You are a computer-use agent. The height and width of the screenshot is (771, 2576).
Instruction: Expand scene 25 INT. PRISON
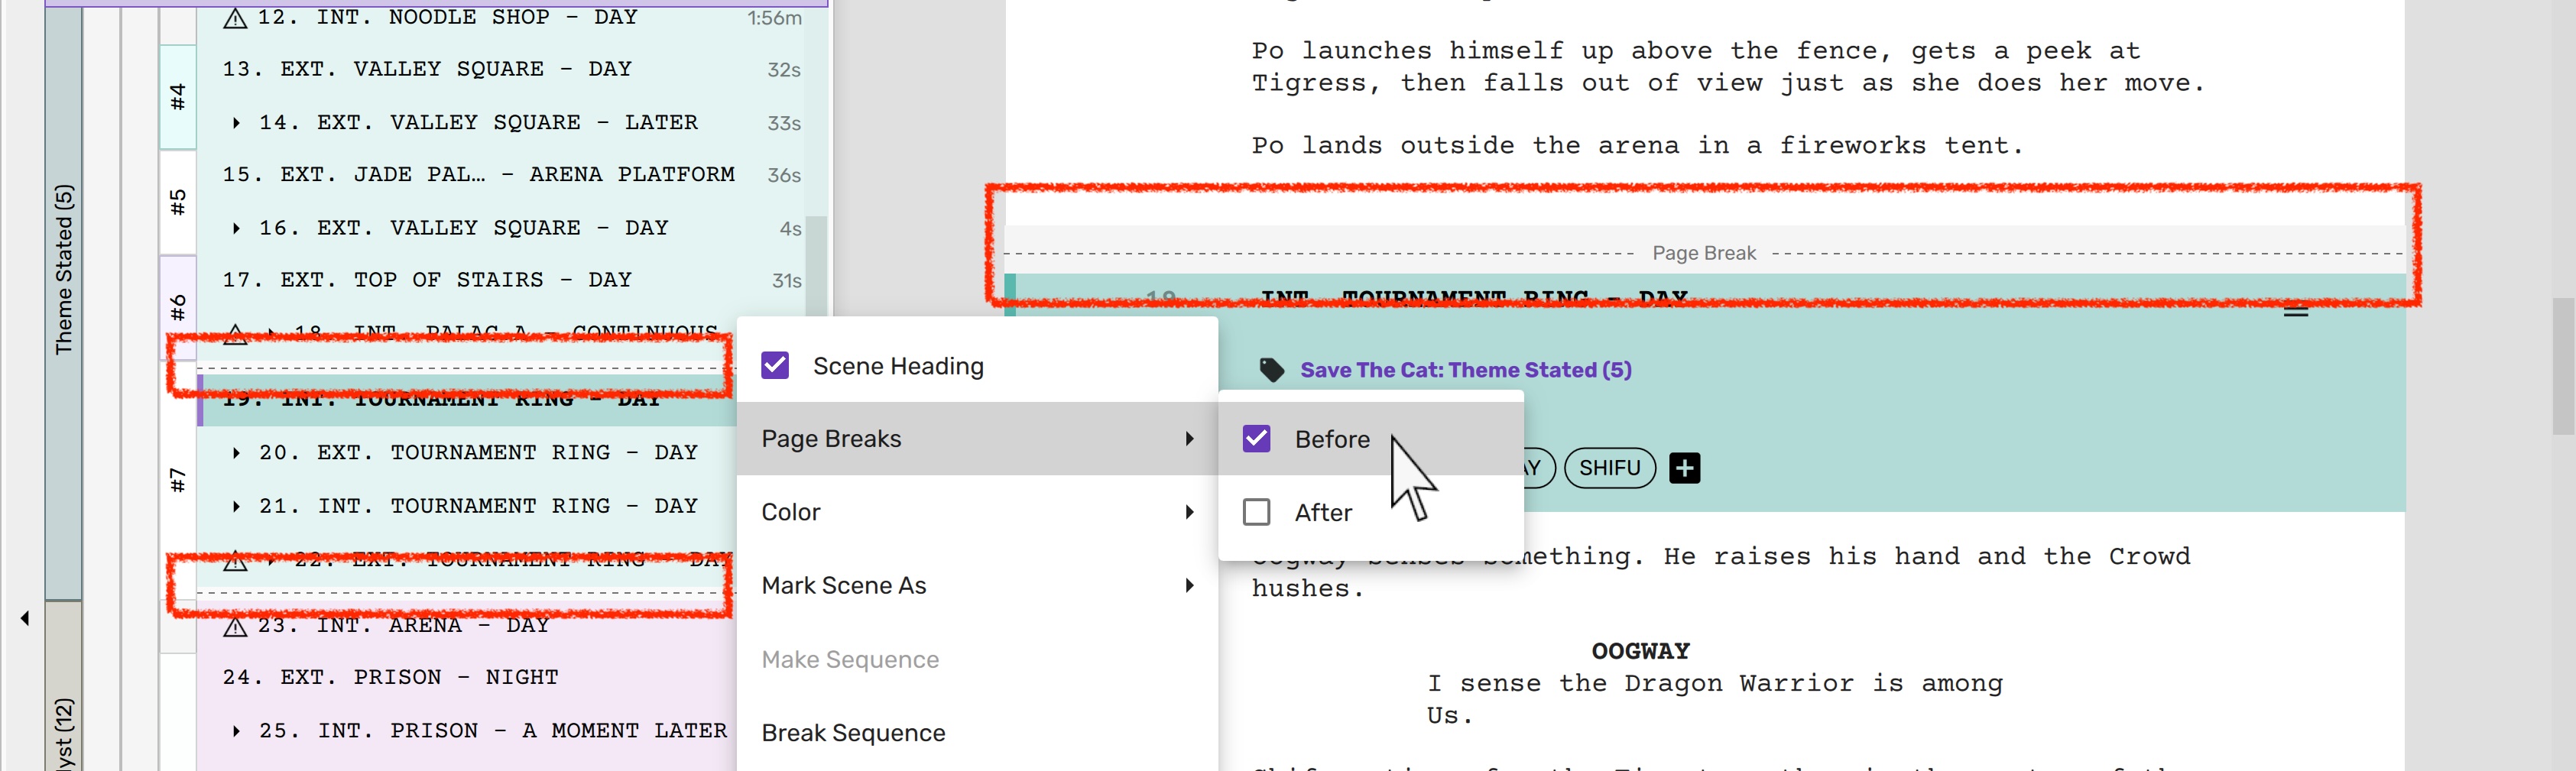coord(236,731)
